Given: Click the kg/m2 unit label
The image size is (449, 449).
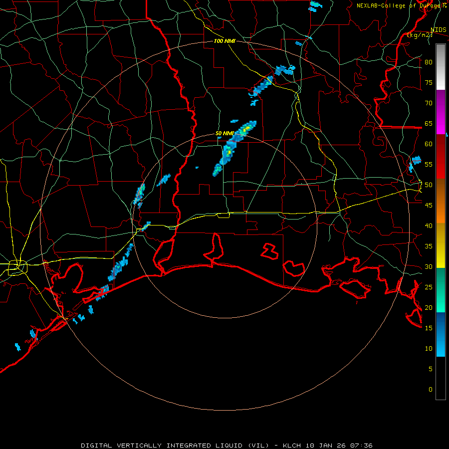Looking at the screenshot, I should coord(420,35).
